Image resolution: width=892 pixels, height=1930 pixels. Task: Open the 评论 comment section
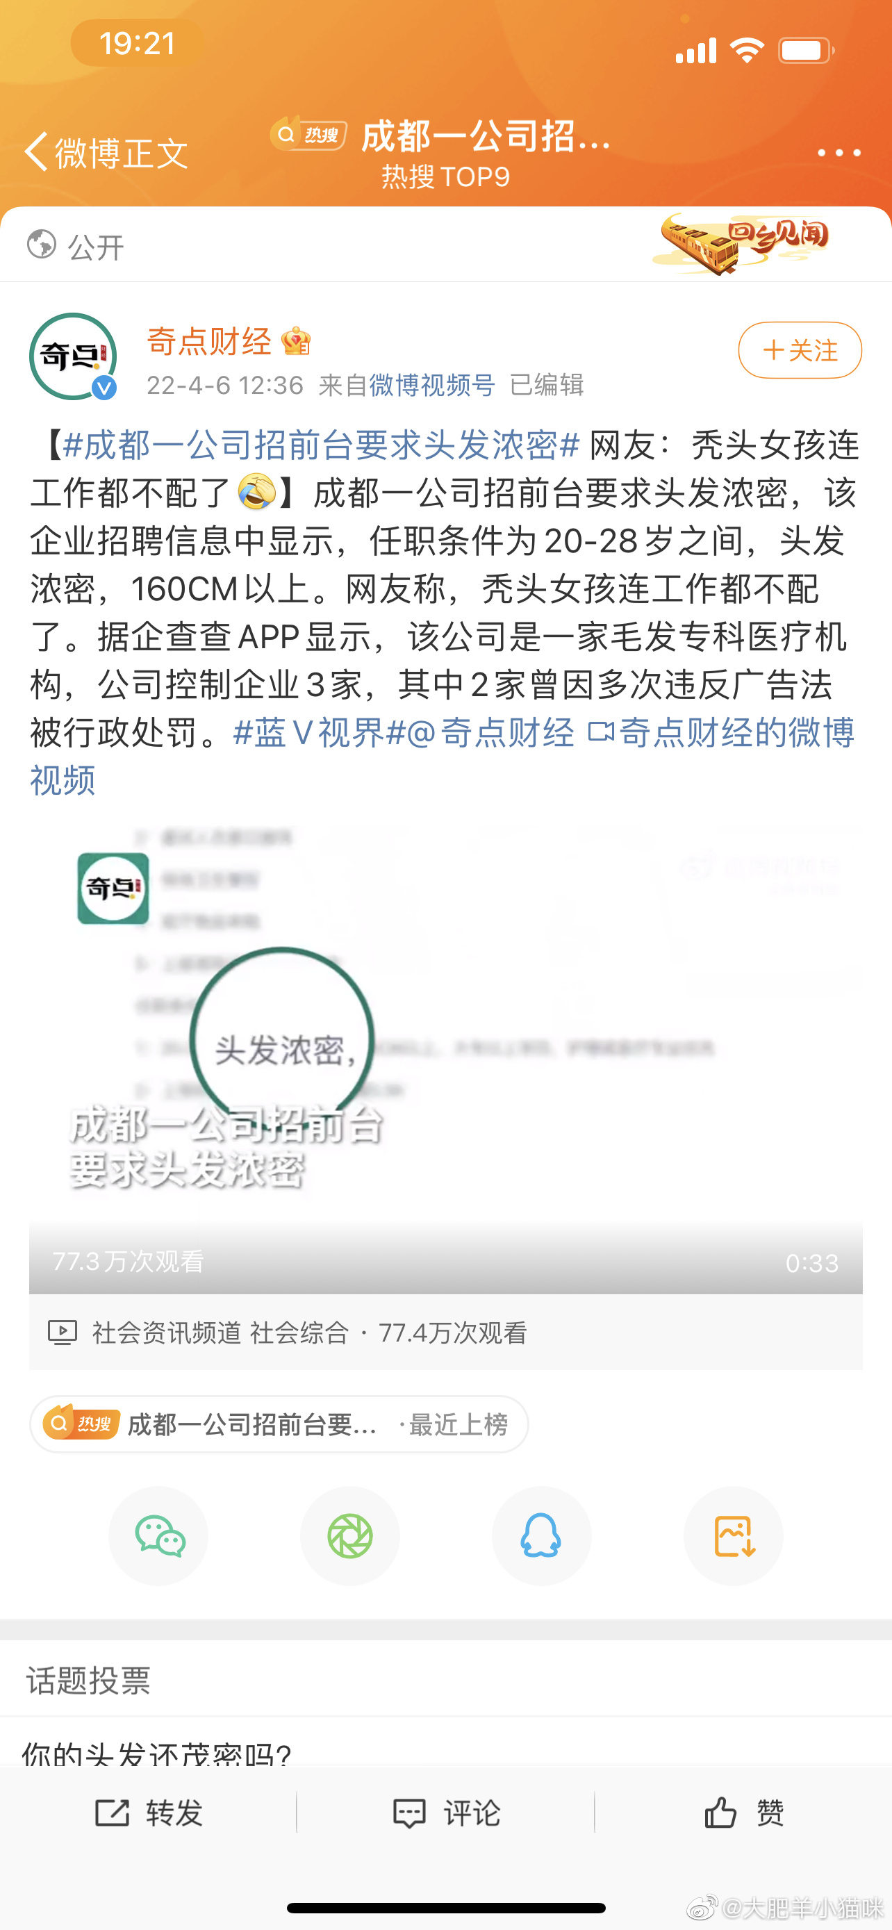447,1813
